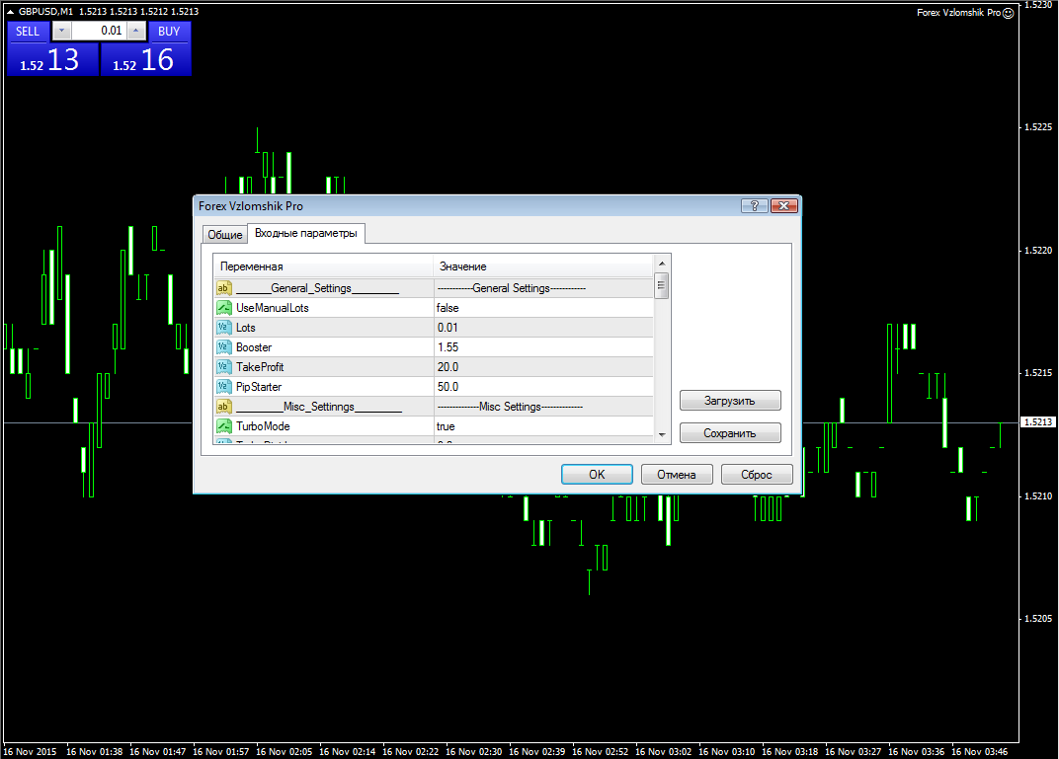Click the Отмена button
Screen dimensions: 1059x759
pyautogui.click(x=677, y=475)
